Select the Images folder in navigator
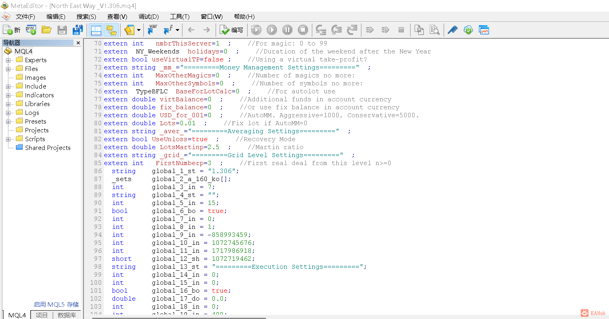Image resolution: width=609 pixels, height=319 pixels. click(35, 77)
